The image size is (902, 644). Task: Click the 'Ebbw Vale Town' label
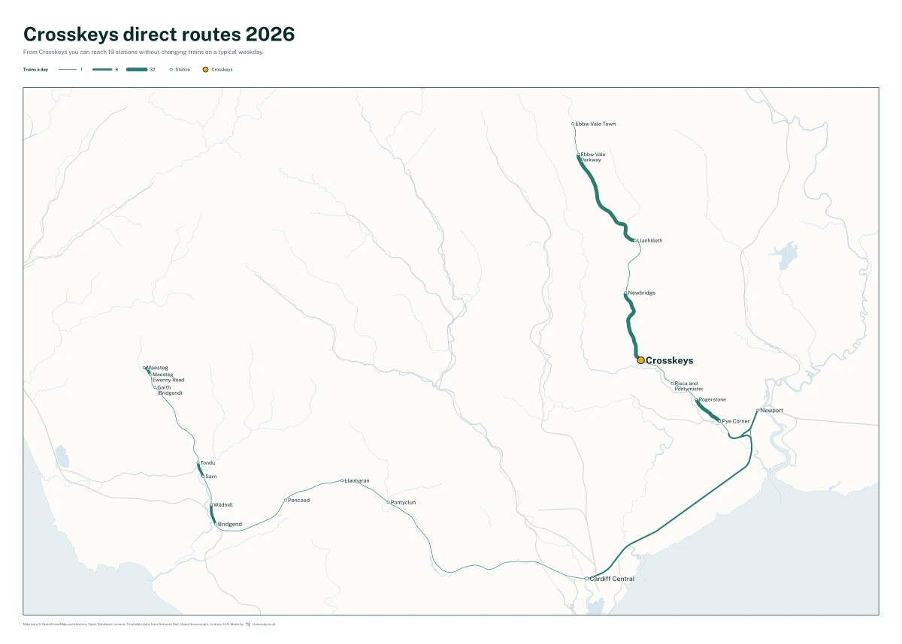coord(595,124)
